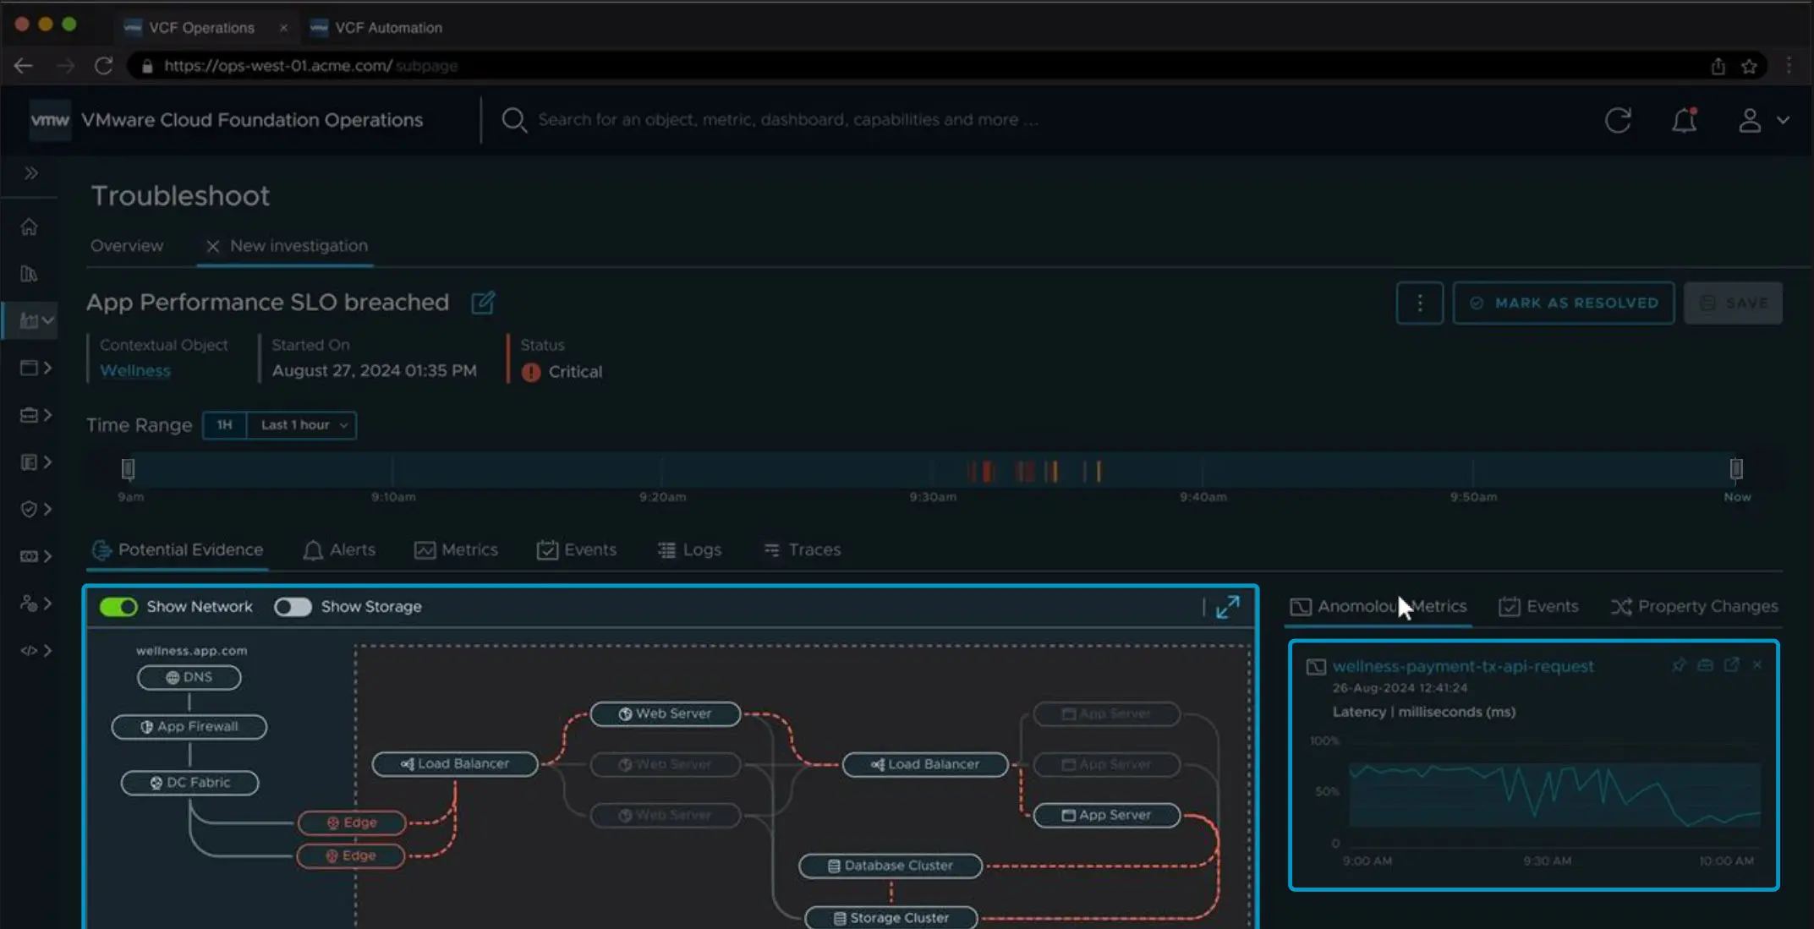
Task: Select the highlighted App Server node
Action: point(1107,815)
